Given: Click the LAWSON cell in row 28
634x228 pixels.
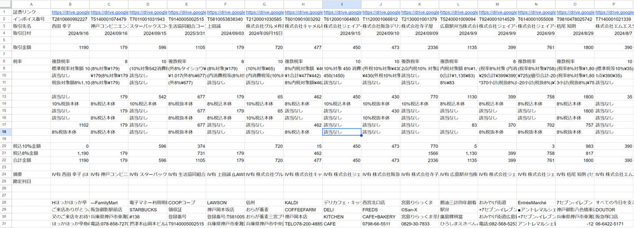Looking at the screenshot, I should tap(226, 202).
